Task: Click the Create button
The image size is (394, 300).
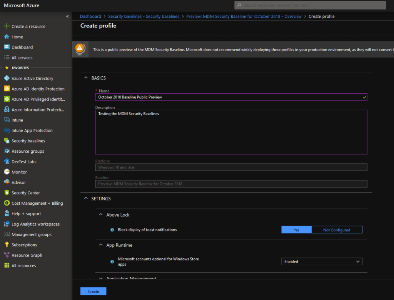Action: tap(93, 291)
